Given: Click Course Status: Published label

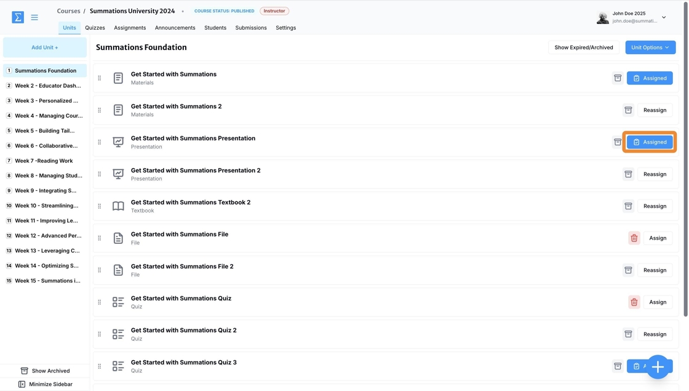Looking at the screenshot, I should 224,11.
